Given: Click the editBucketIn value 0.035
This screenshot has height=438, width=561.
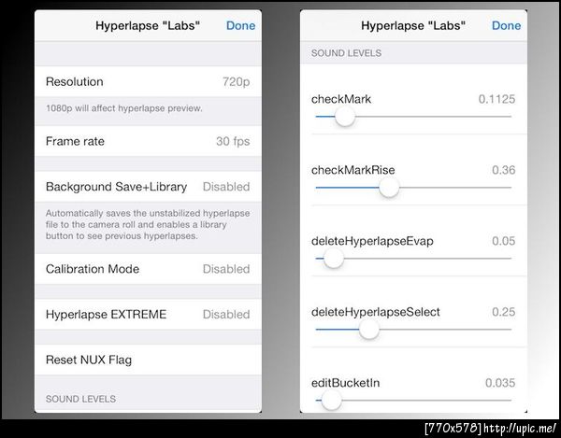Looking at the screenshot, I should click(x=500, y=383).
